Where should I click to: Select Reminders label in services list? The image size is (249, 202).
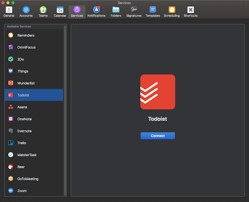(x=26, y=35)
